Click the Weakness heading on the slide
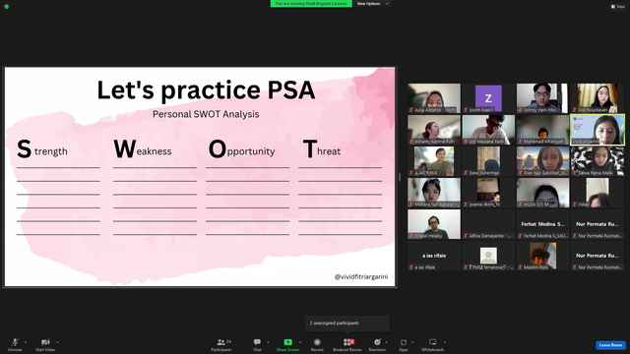 pos(142,148)
